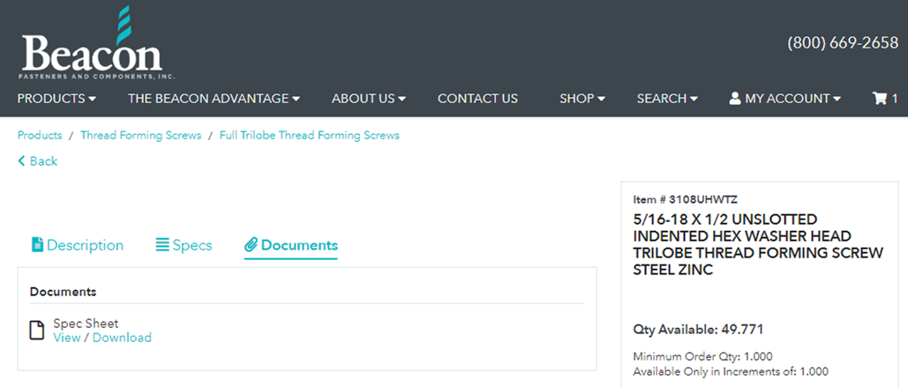Click the Specs list icon

(162, 245)
